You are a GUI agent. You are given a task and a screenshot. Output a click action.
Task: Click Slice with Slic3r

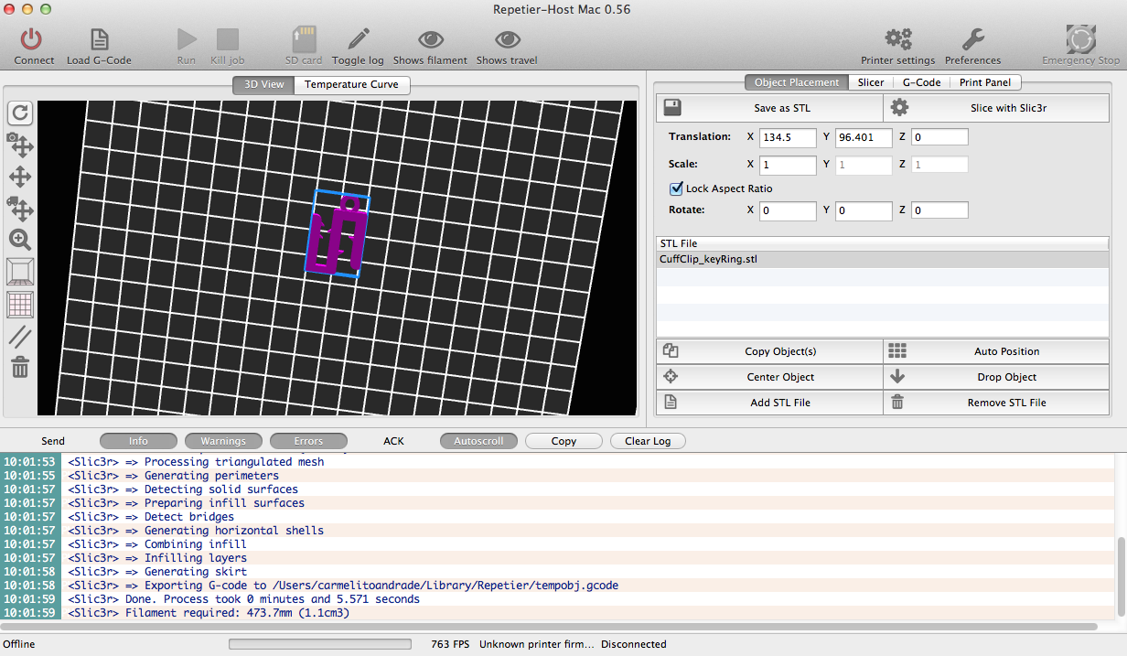click(x=996, y=108)
